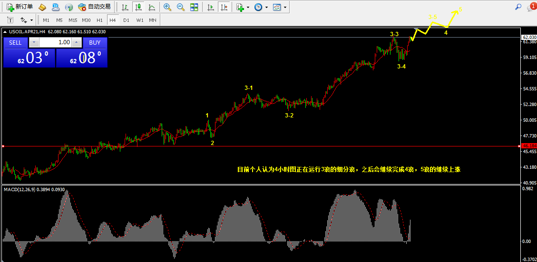Zoom out of the chart
This screenshot has height=262, width=537.
180,7
